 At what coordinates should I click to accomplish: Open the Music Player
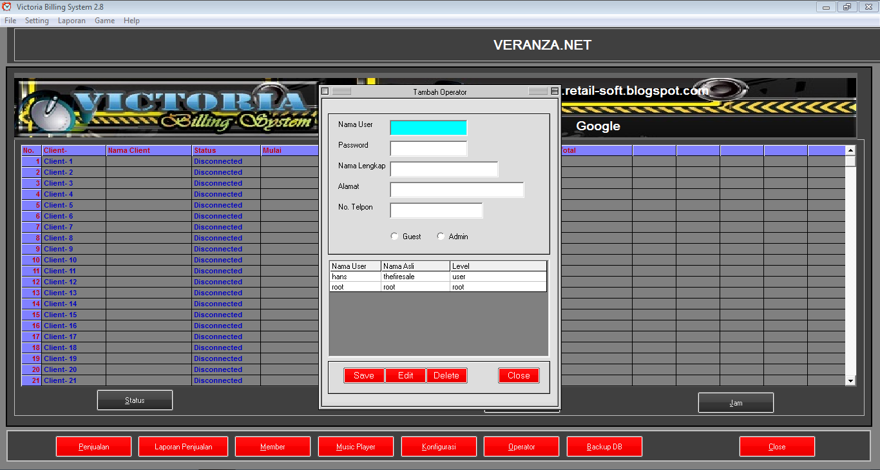tap(356, 446)
